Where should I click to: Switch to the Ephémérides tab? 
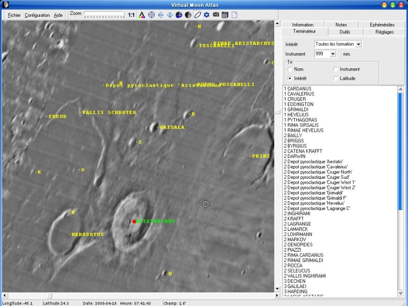coord(382,25)
